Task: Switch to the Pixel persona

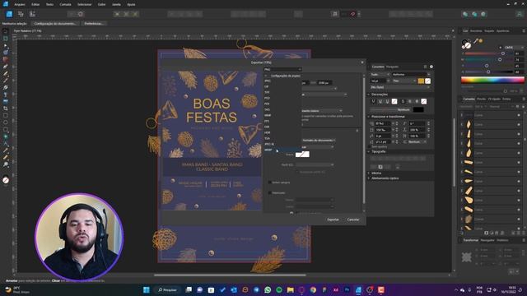Action: point(21,14)
